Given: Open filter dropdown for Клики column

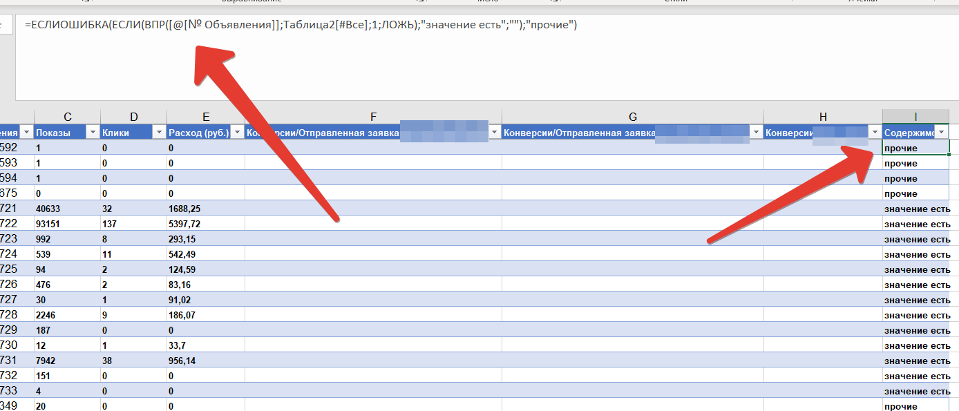Looking at the screenshot, I should tap(159, 133).
